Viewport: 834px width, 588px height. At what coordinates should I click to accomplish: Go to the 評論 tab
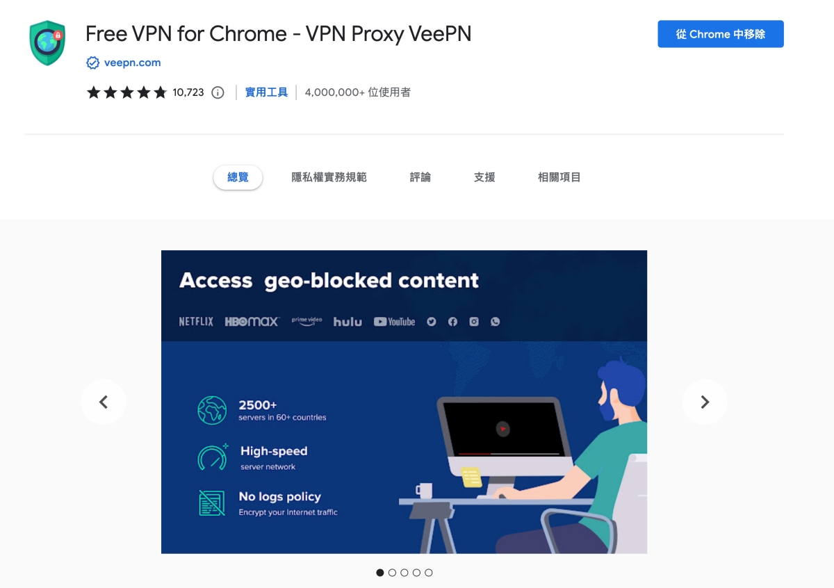[420, 177]
